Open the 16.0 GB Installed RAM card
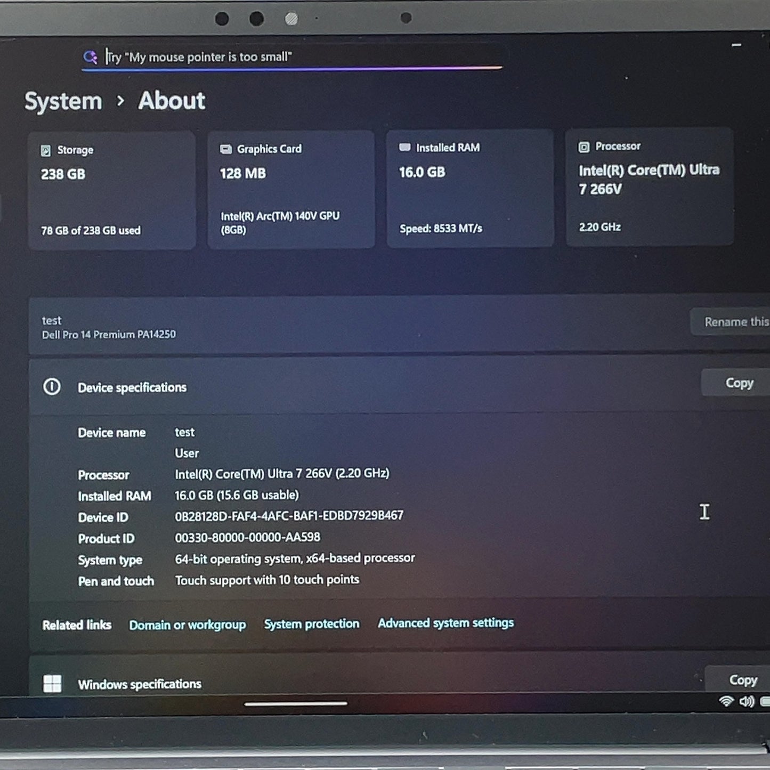The height and width of the screenshot is (770, 770). (x=470, y=188)
